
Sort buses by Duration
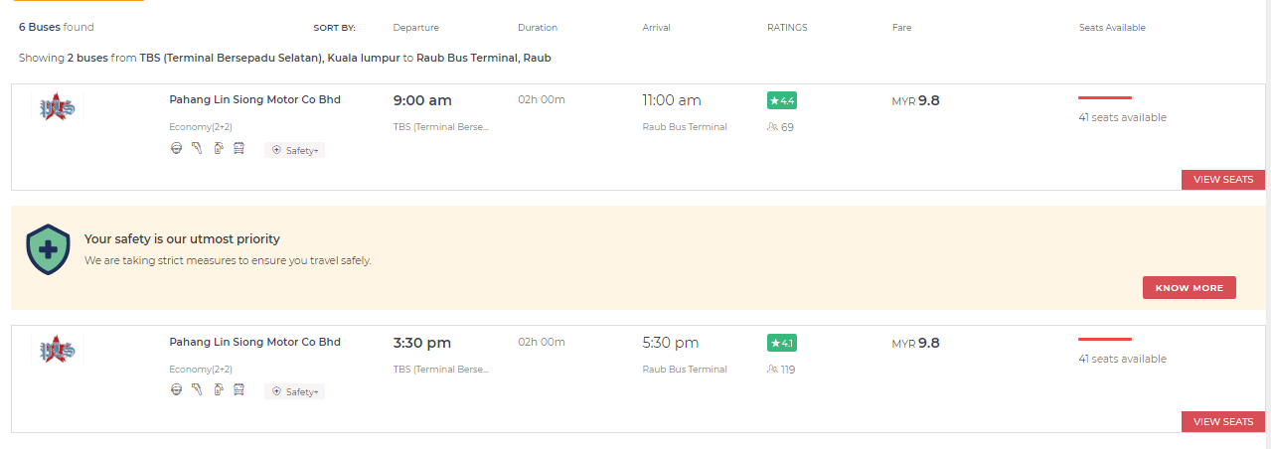tap(538, 28)
